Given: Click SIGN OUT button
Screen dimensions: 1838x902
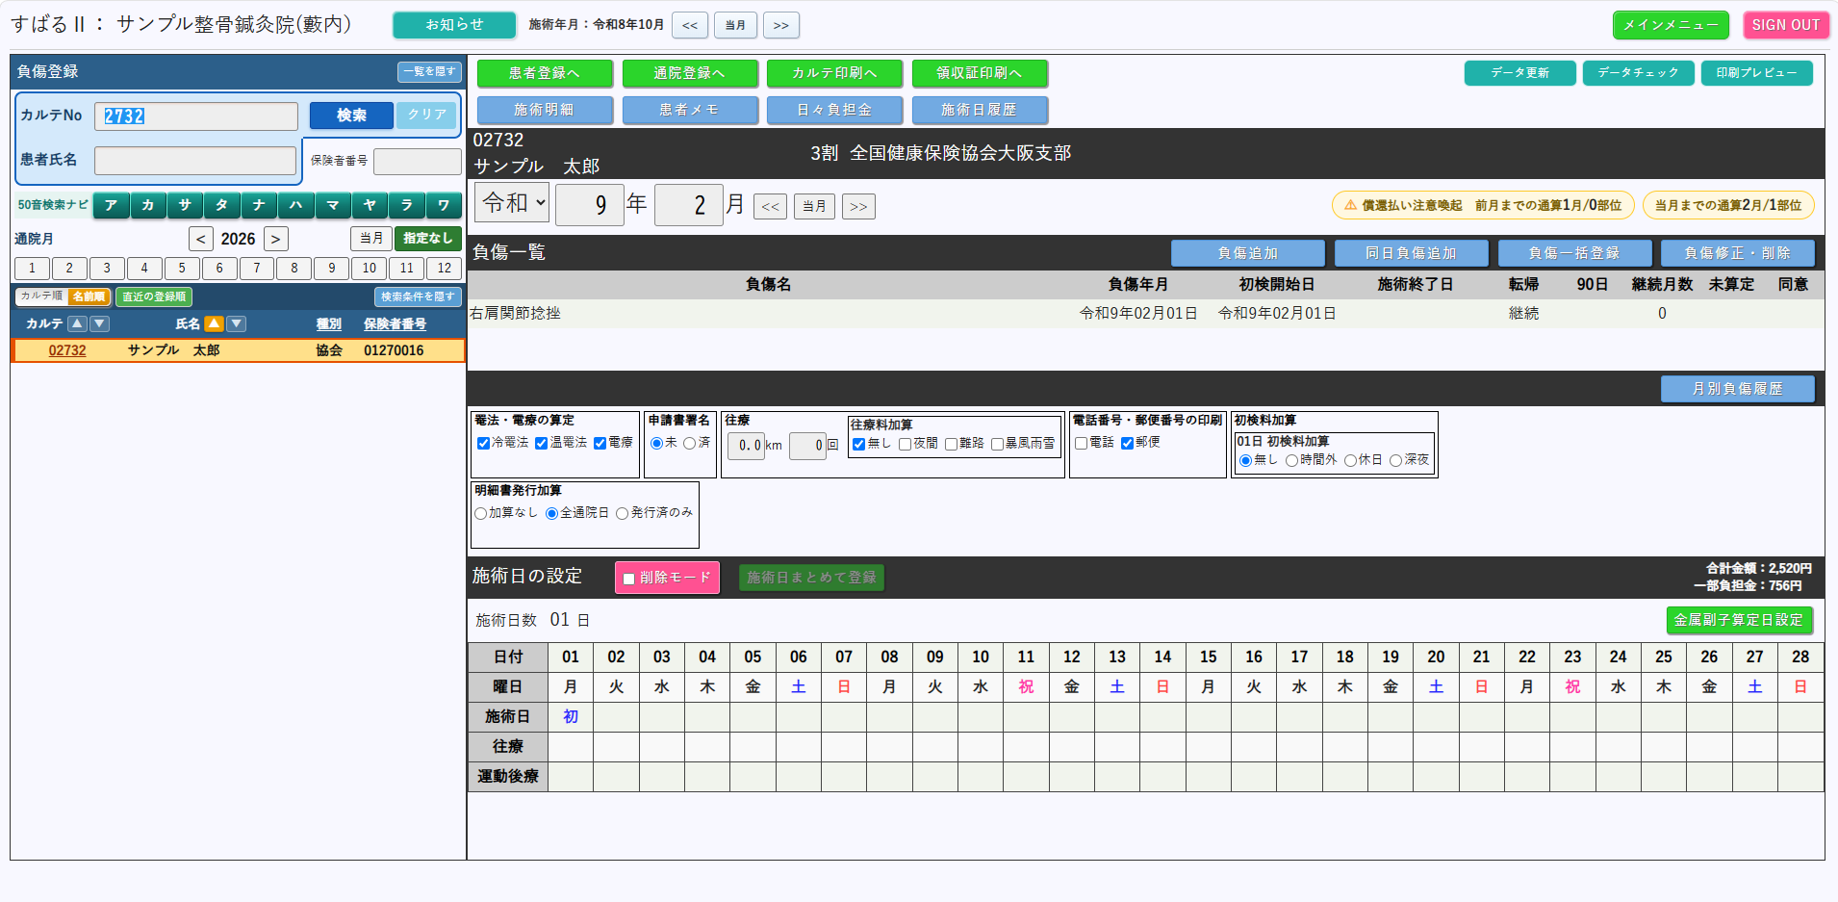Looking at the screenshot, I should 1786,25.
